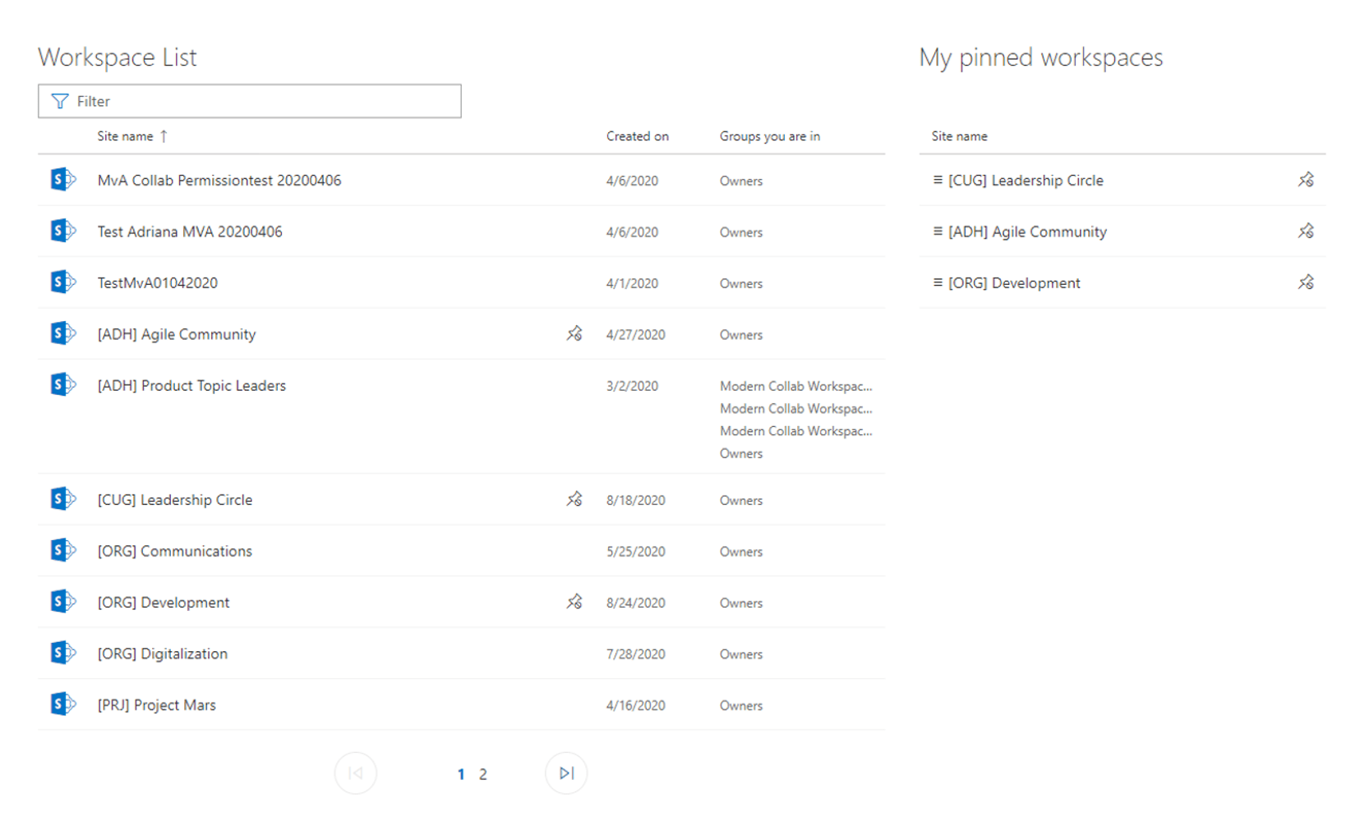The width and height of the screenshot is (1360, 821).
Task: Click the date 8/18/2020
Action: [636, 500]
